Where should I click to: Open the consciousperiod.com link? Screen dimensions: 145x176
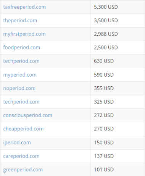(x=28, y=115)
